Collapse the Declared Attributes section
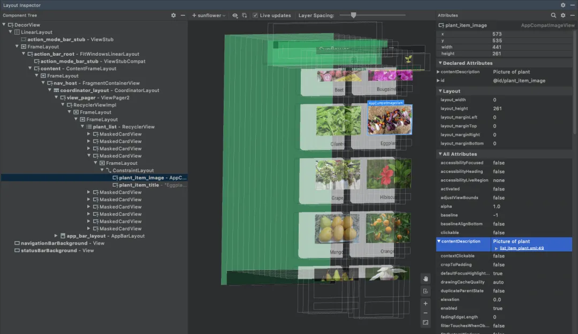 [x=440, y=63]
